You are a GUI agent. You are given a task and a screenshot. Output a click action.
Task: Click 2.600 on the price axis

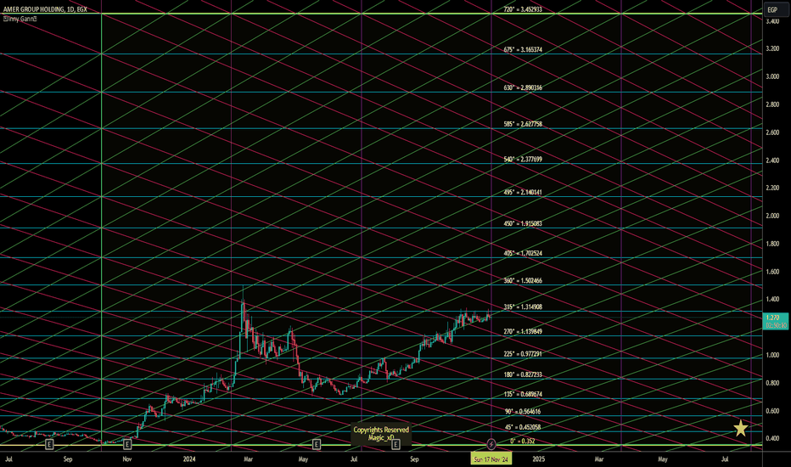tap(772, 132)
